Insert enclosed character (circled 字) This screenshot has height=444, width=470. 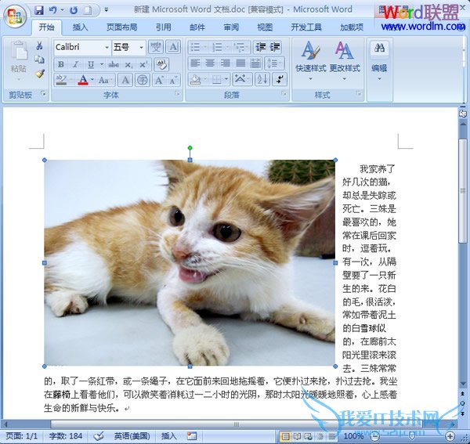[x=143, y=80]
